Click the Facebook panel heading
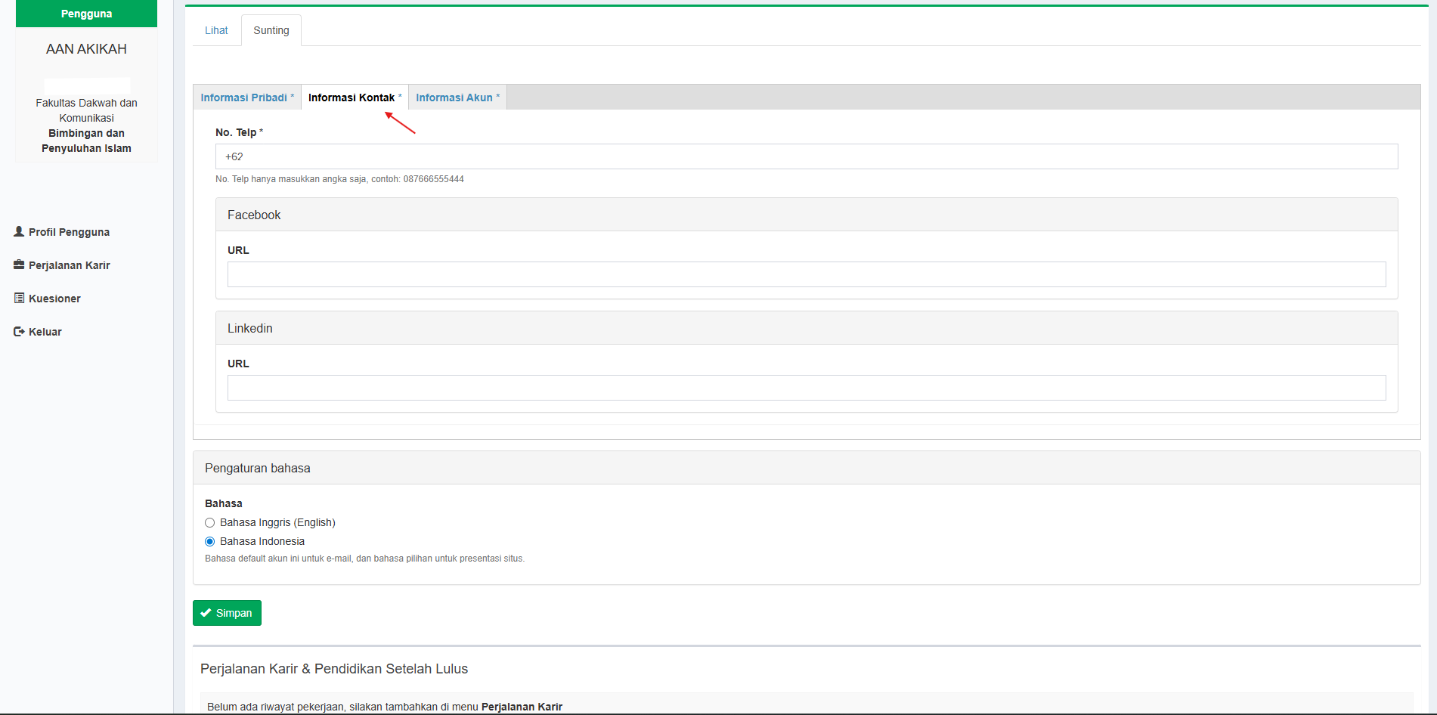1437x715 pixels. pos(254,215)
